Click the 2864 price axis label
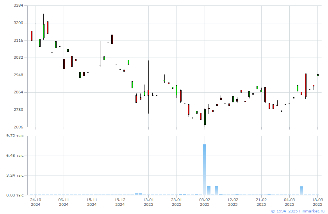The width and height of the screenshot is (328, 214). point(18,92)
